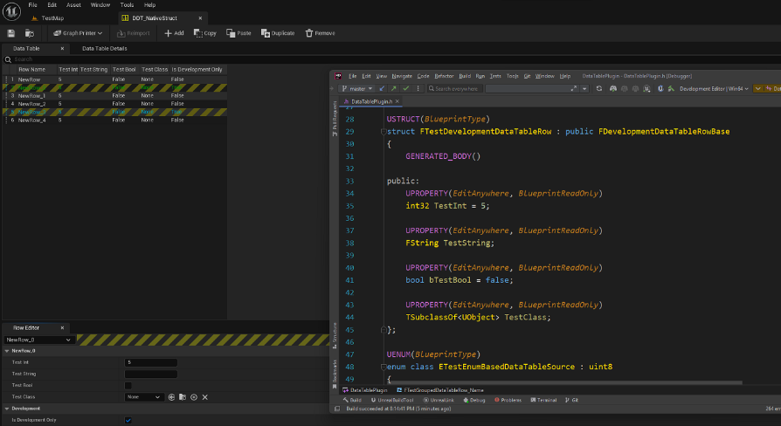Open the Git tool window
Image resolution: width=781 pixels, height=426 pixels.
572,400
